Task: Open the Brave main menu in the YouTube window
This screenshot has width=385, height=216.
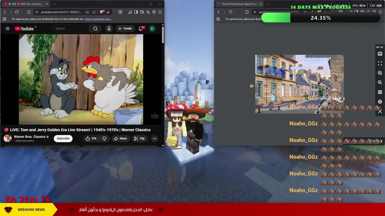Action: 160,12
